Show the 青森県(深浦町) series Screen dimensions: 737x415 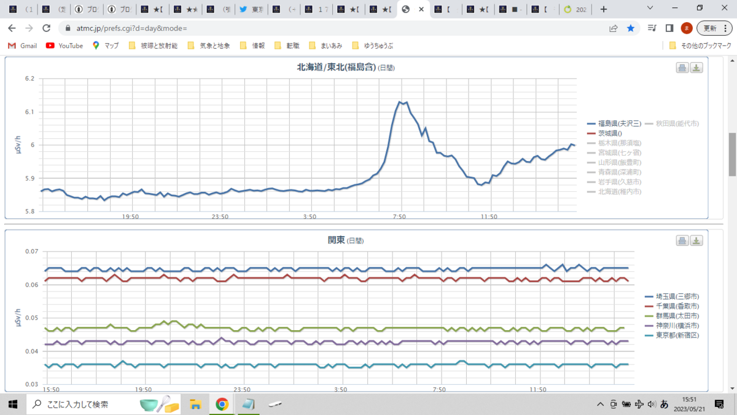pos(615,172)
